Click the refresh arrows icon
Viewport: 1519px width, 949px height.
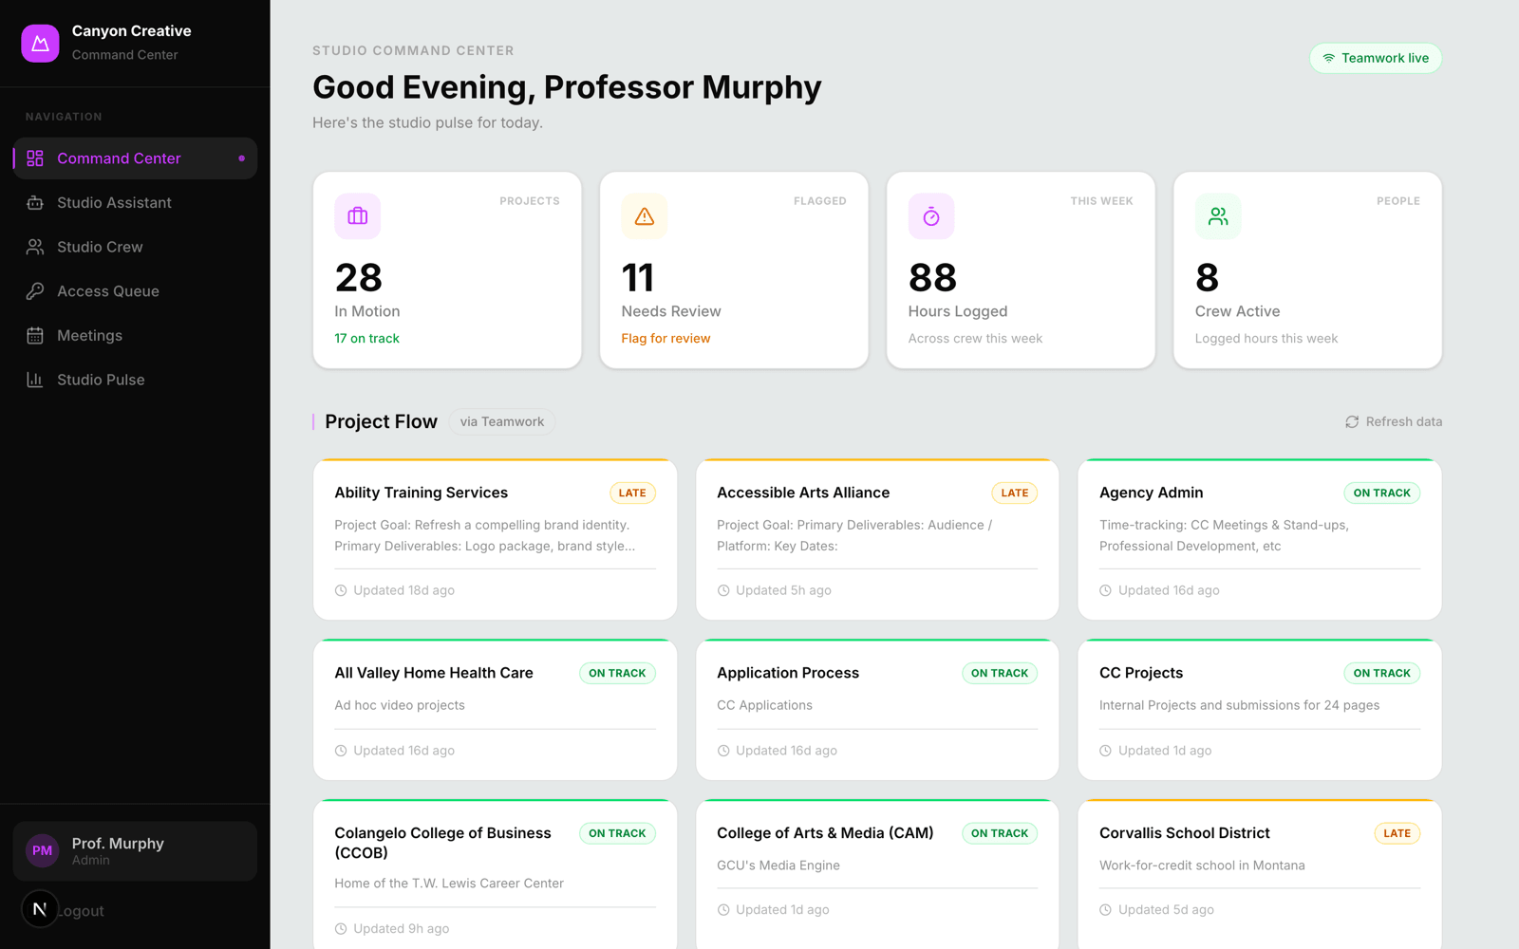click(x=1352, y=421)
